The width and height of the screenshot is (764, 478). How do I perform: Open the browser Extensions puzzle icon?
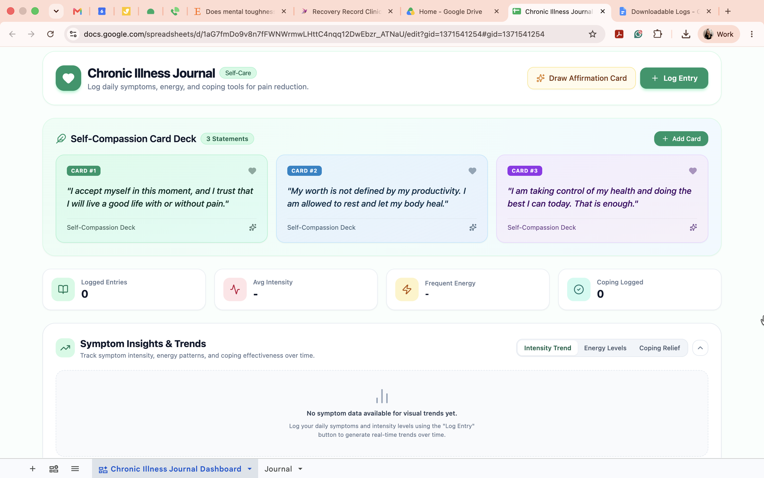(658, 34)
